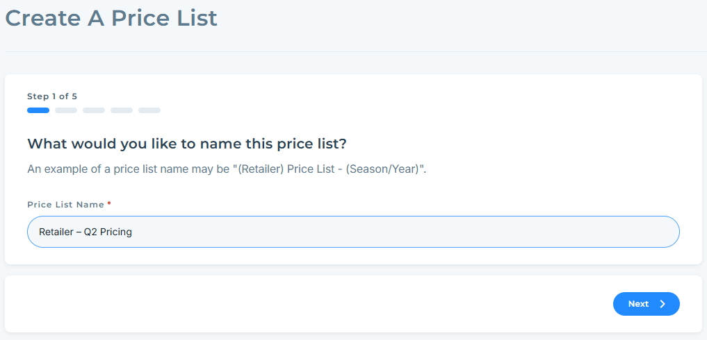Click 'Q2' inside the name text box
Viewport: 707px width, 340px height.
[90, 232]
